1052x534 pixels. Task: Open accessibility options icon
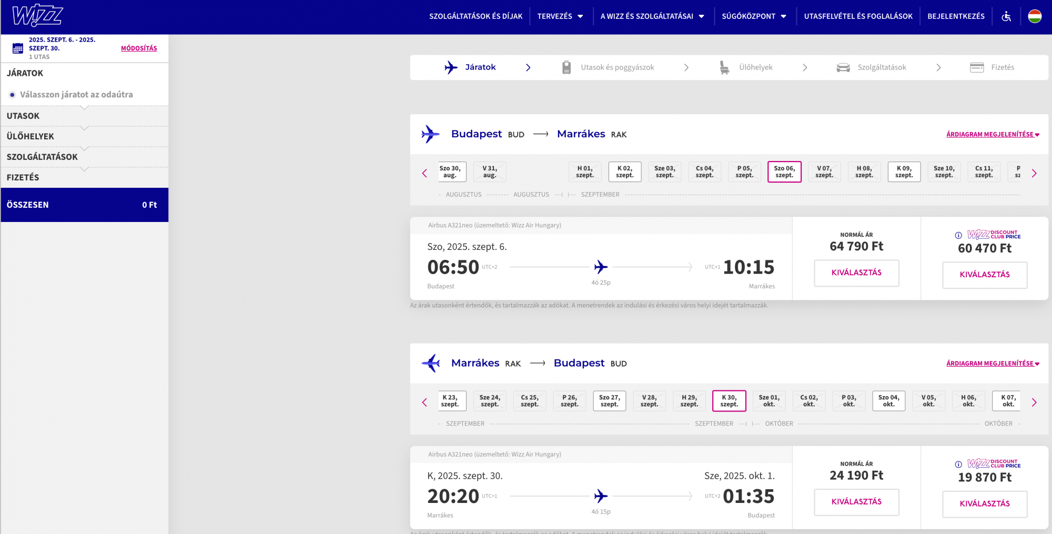click(x=1006, y=16)
